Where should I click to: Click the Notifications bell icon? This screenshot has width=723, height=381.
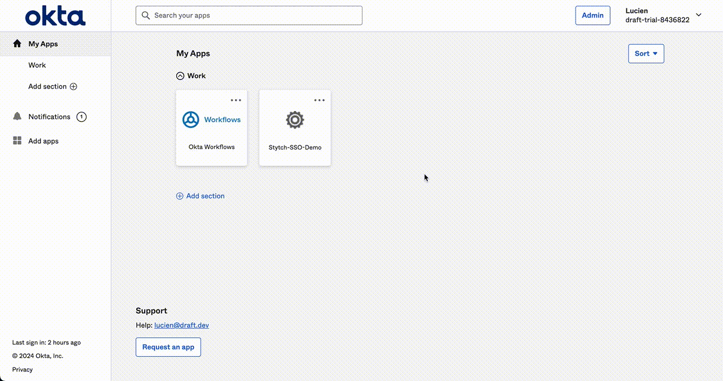pyautogui.click(x=17, y=117)
